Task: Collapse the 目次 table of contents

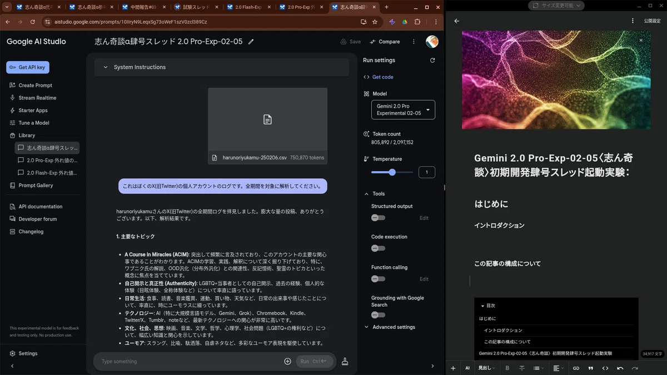Action: (x=488, y=306)
